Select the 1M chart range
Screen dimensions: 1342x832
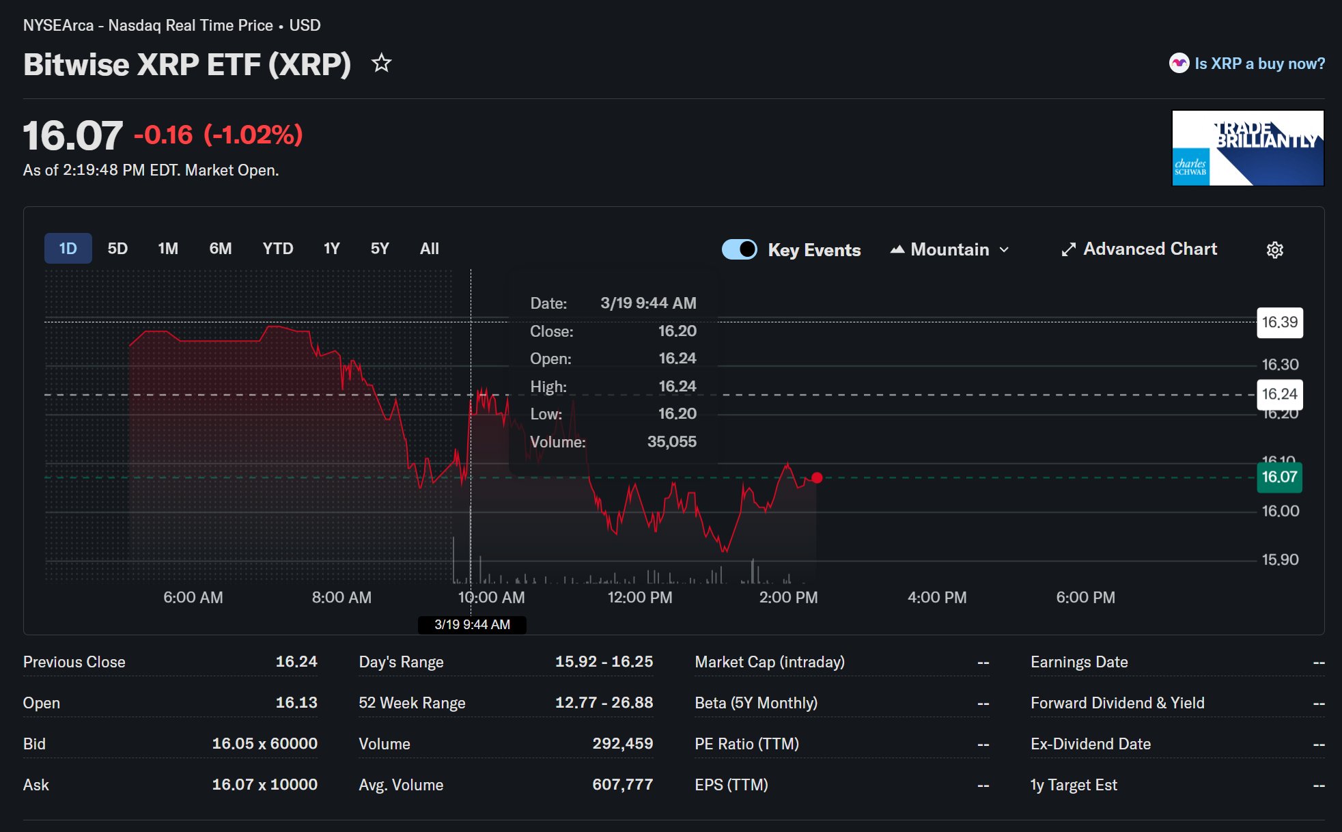pyautogui.click(x=168, y=249)
